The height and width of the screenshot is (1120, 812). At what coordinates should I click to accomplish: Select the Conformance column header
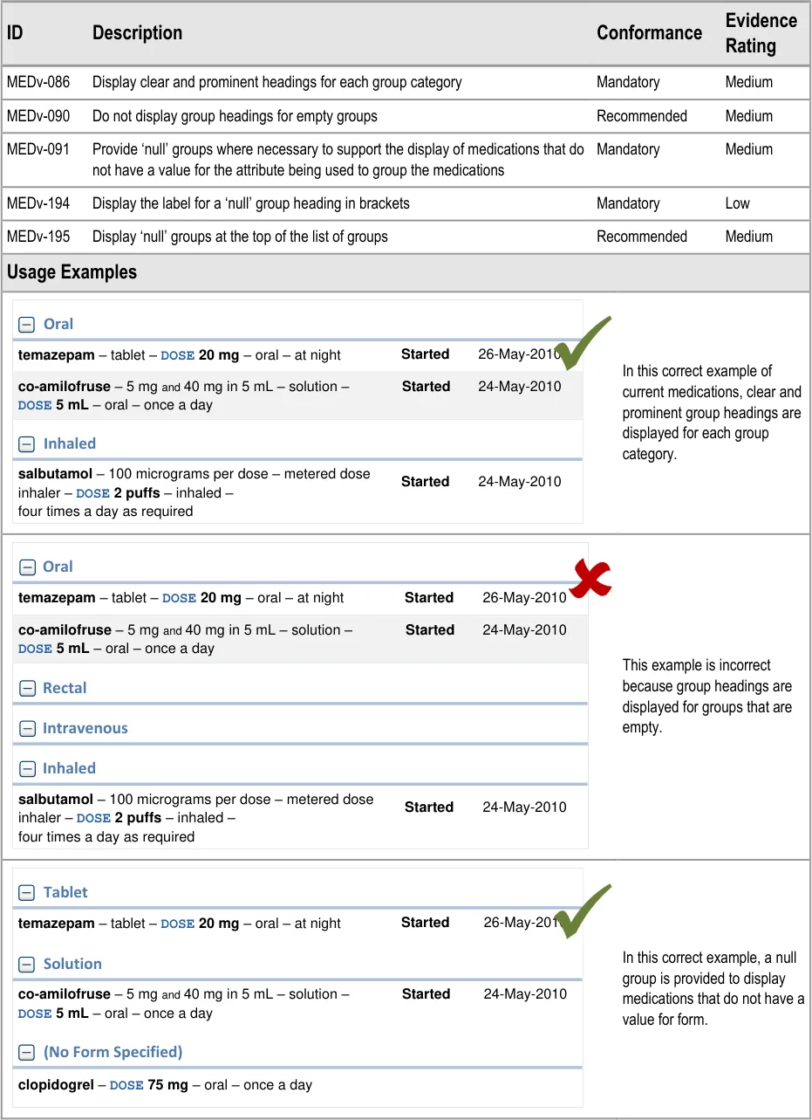click(649, 33)
